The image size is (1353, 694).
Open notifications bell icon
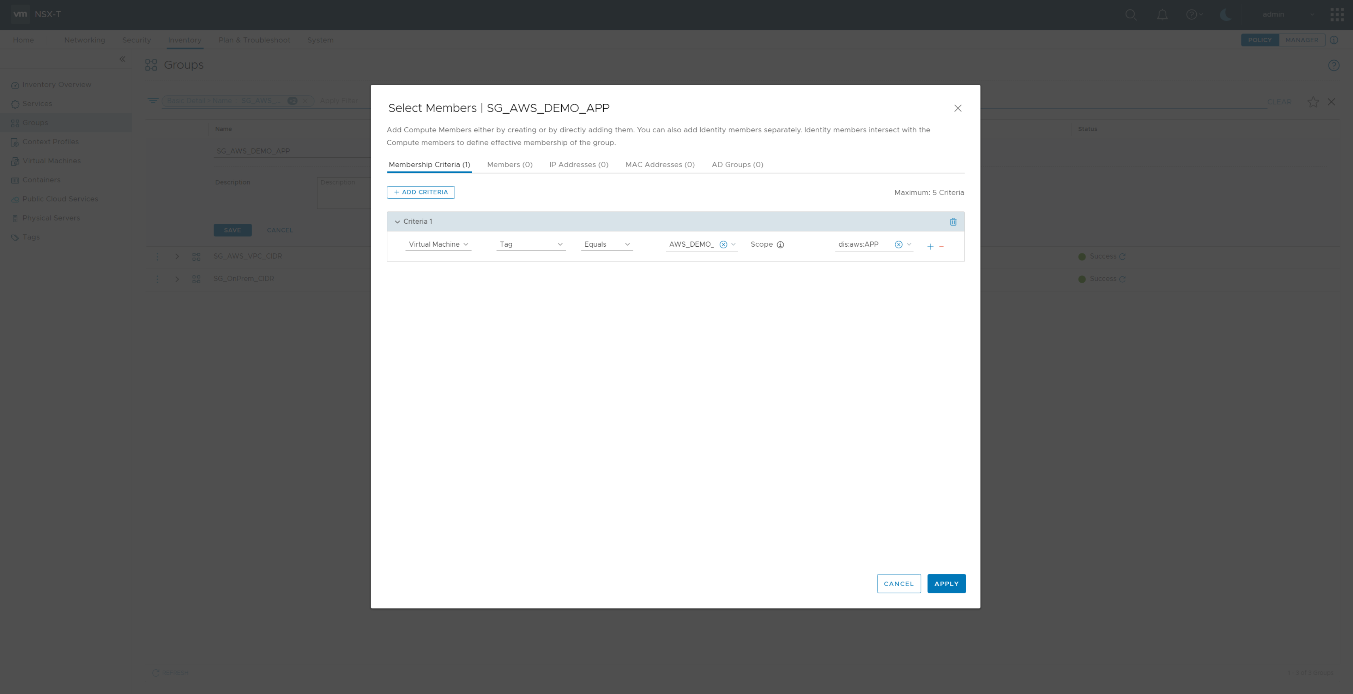pos(1162,15)
